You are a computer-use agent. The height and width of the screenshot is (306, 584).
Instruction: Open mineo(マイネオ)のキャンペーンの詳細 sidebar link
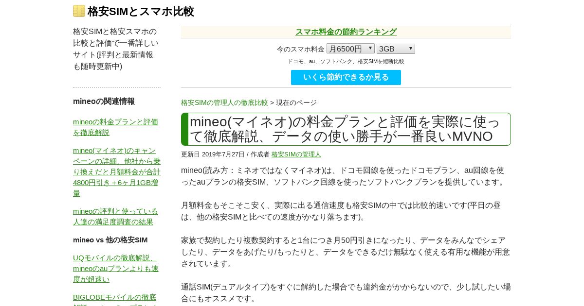click(117, 171)
